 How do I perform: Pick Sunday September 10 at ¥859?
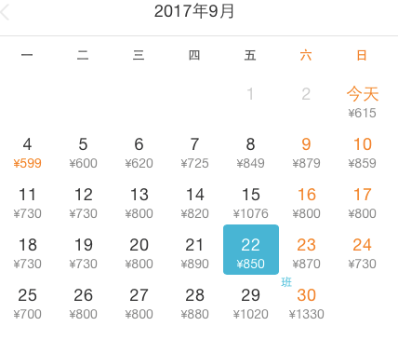pos(362,153)
